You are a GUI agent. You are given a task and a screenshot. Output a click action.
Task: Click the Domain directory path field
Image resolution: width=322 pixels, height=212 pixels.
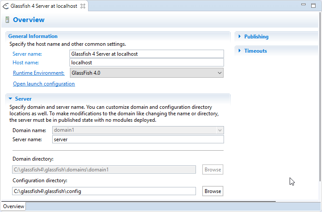104,170
